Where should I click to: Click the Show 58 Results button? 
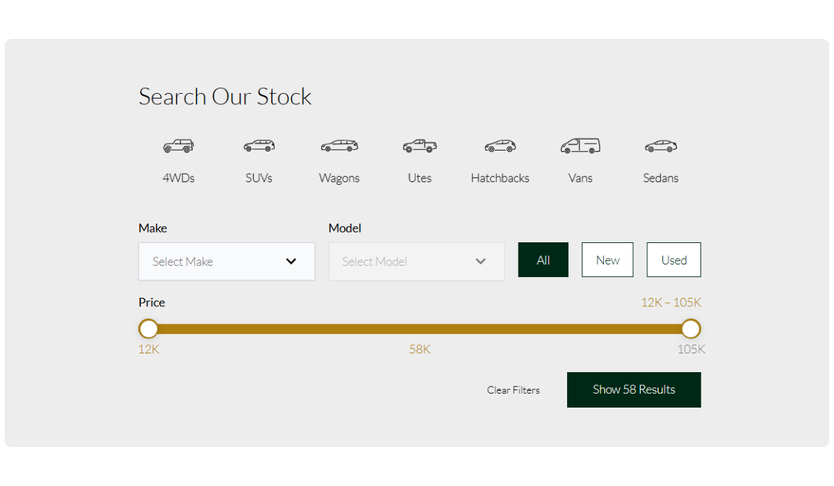click(634, 389)
